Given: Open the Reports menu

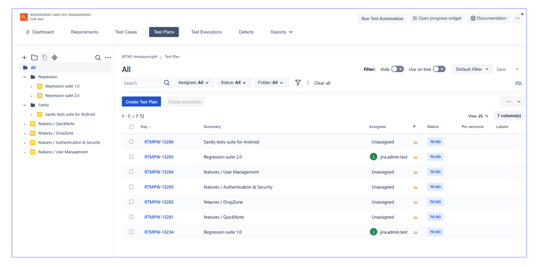Looking at the screenshot, I should click(281, 32).
